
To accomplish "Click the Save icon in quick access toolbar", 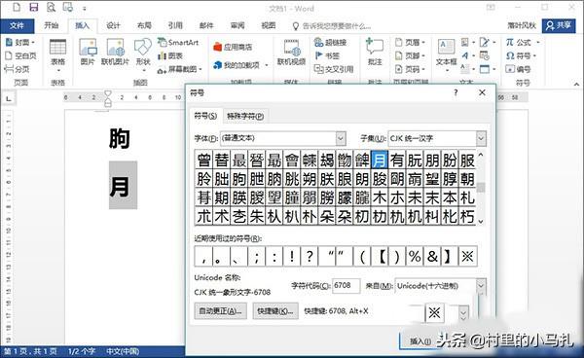I will click(33, 7).
